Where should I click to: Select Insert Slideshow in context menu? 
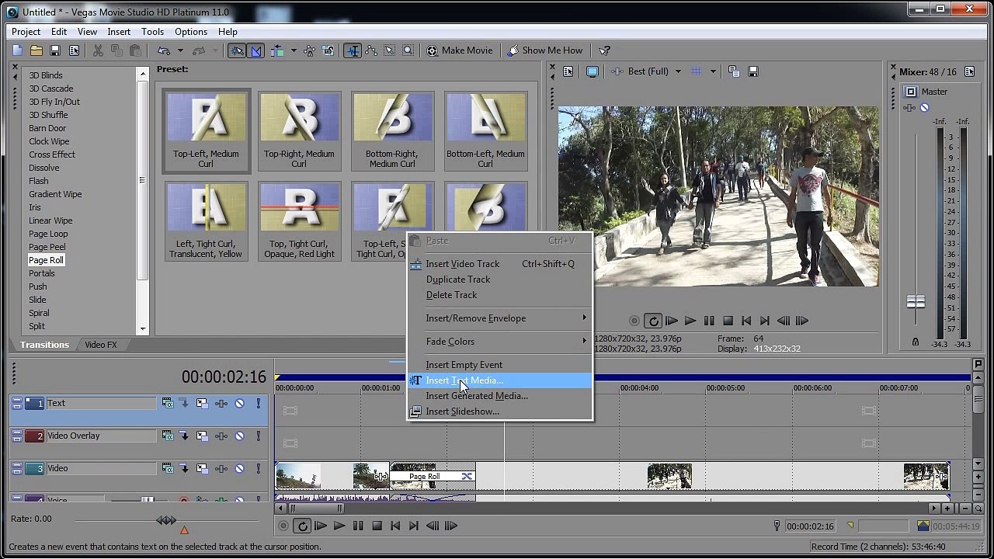(500, 411)
